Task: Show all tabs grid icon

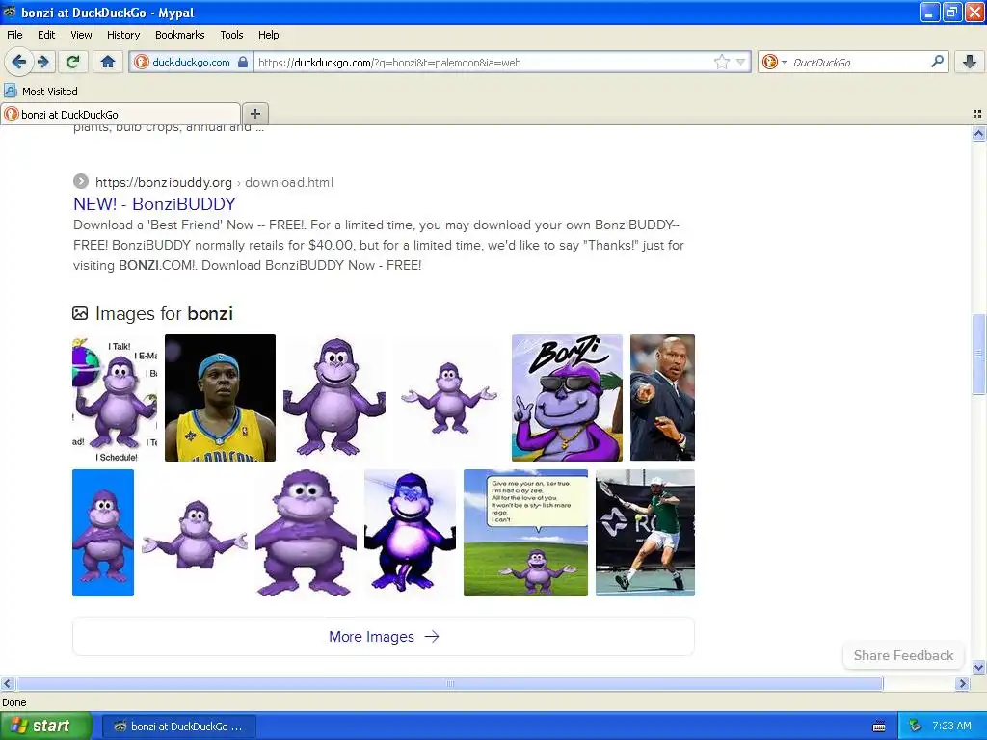Action: point(977,114)
